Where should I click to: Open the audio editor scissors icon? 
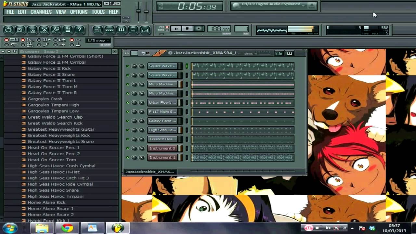pyautogui.click(x=44, y=30)
